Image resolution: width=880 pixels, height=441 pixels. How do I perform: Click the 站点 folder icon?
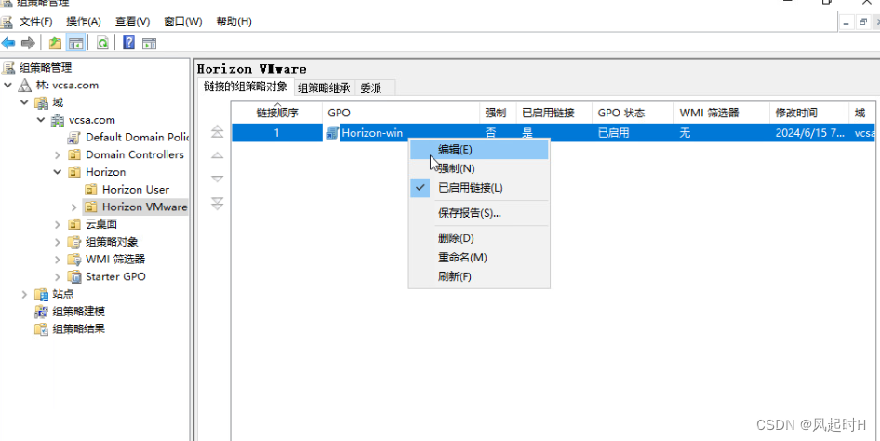41,294
